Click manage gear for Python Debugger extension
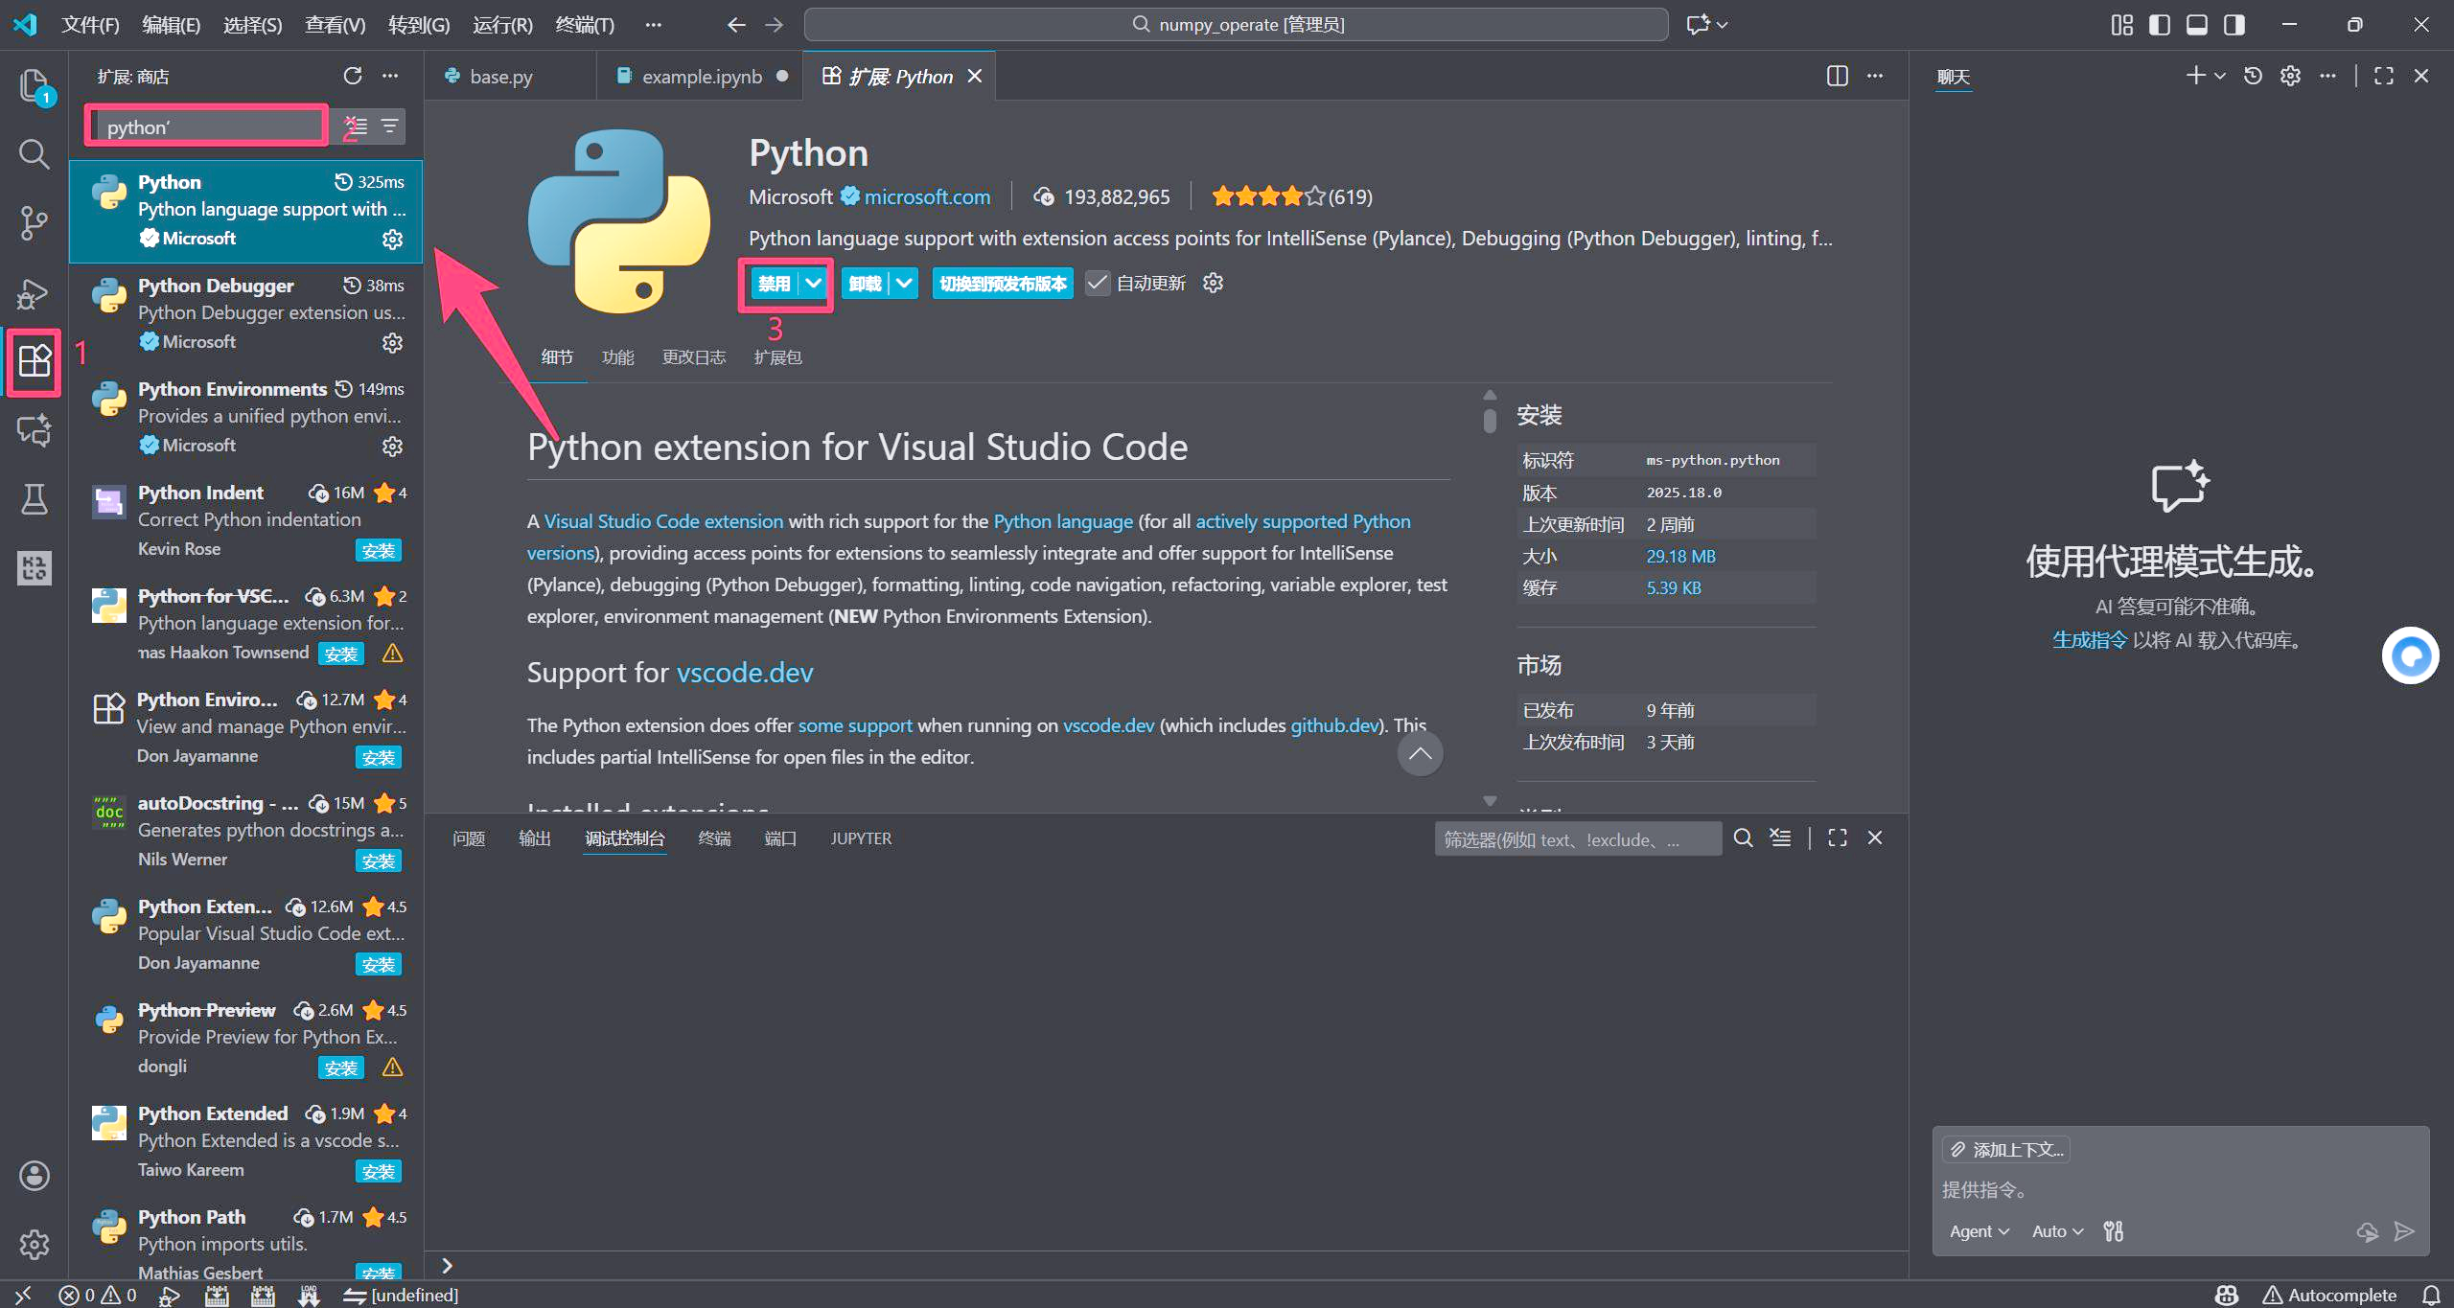The height and width of the screenshot is (1308, 2454). coord(392,342)
